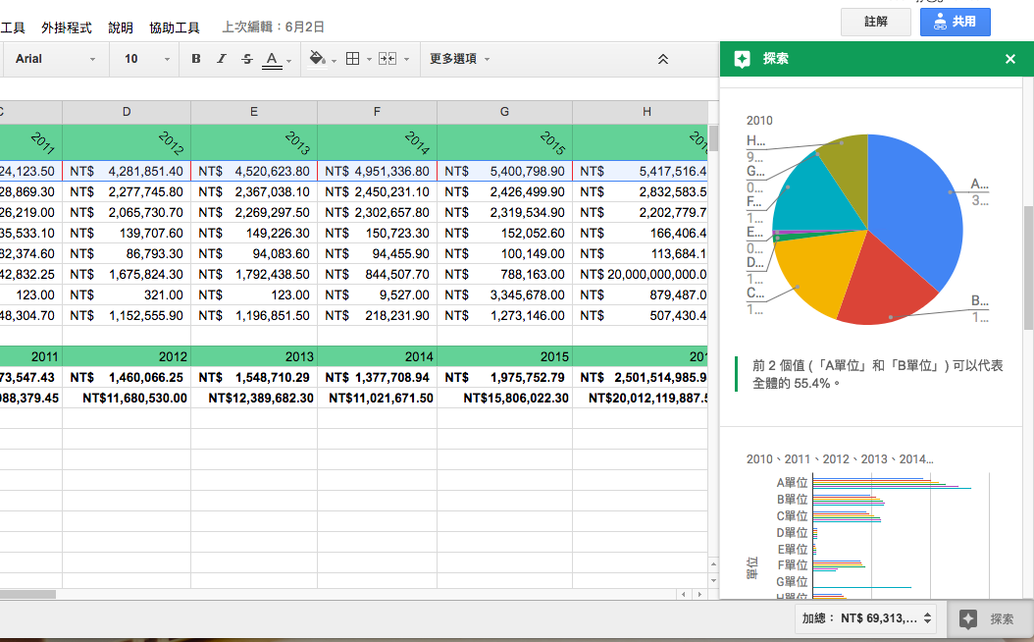The image size is (1034, 642).
Task: Click the scroll down arrow beside sheet
Action: coord(713,580)
